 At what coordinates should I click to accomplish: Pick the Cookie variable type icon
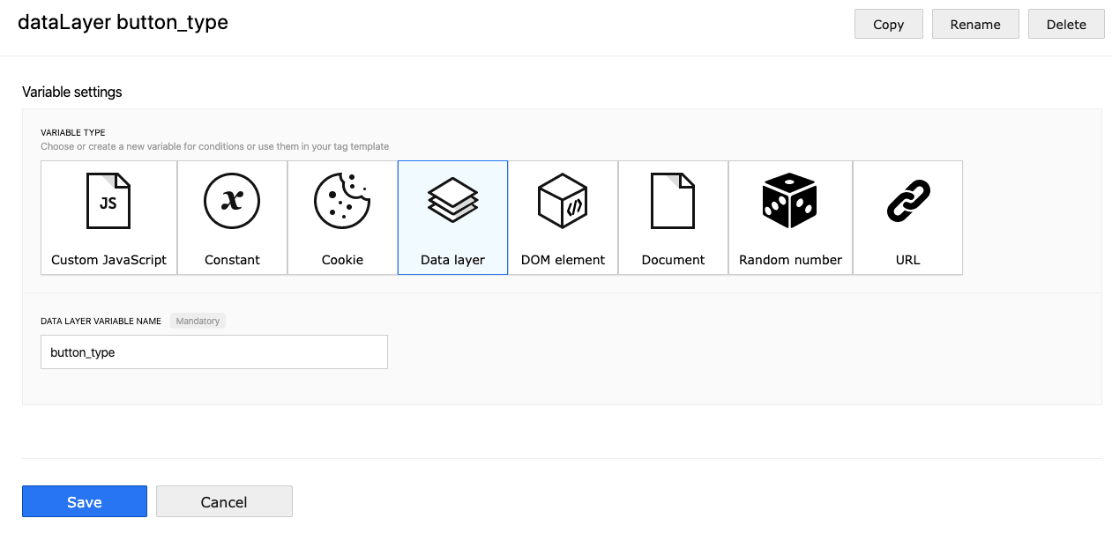pos(342,202)
